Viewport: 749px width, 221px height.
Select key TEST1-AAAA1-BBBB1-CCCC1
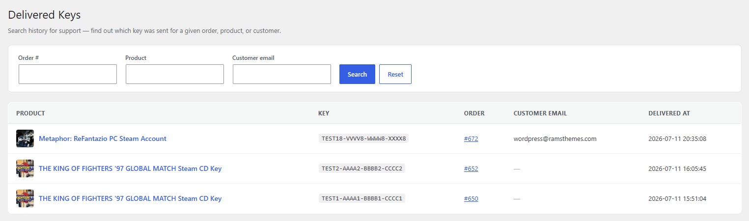click(361, 198)
